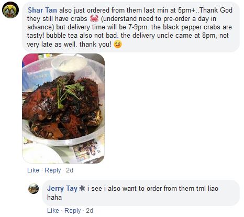Open the 2d timestamp under Jerry Tay's reply

(x=90, y=211)
